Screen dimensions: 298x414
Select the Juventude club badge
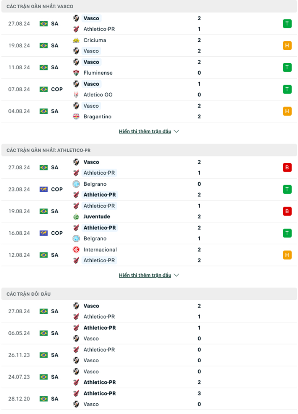point(75,216)
